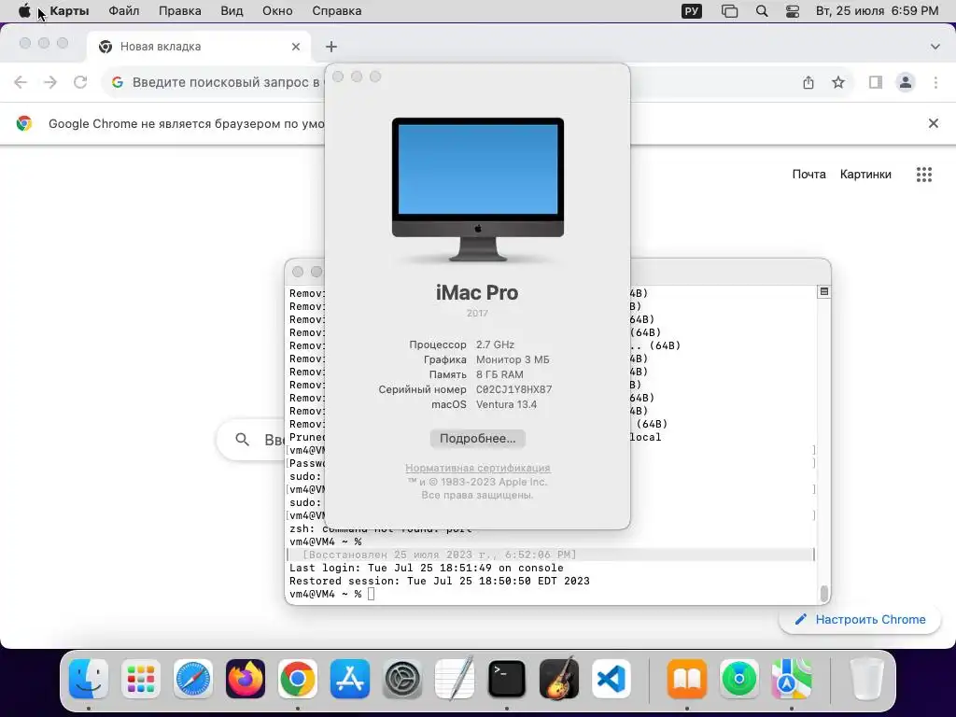
Task: Open the Карты application menu
Action: (69, 11)
